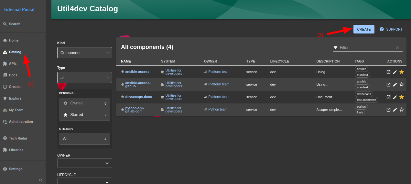Navigate to APIs in the sidebar
Image resolution: width=411 pixels, height=184 pixels.
(x=13, y=63)
